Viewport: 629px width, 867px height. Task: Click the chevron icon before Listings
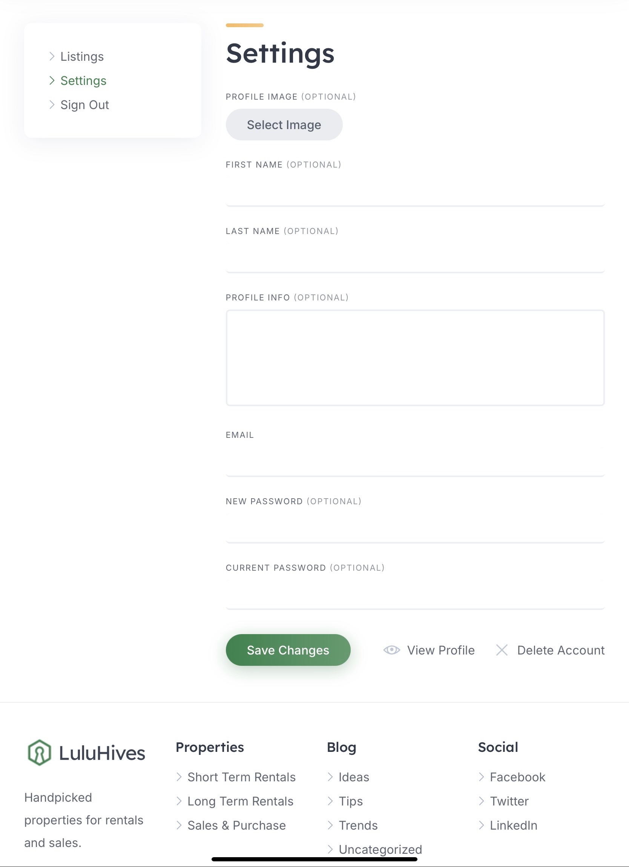(52, 56)
